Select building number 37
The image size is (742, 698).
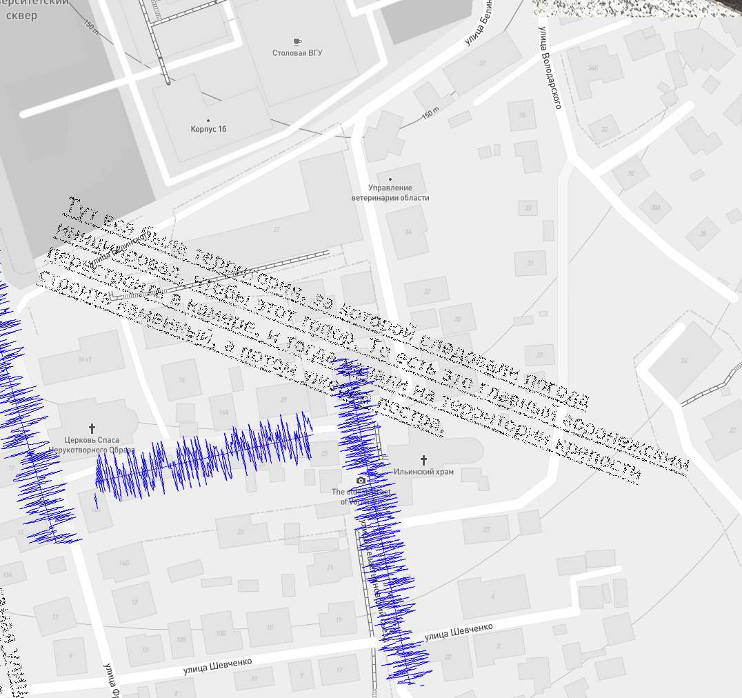click(x=483, y=63)
